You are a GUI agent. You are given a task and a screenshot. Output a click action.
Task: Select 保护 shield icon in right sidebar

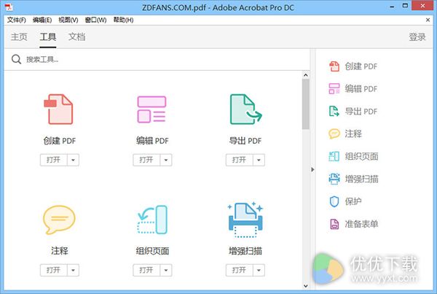point(334,201)
